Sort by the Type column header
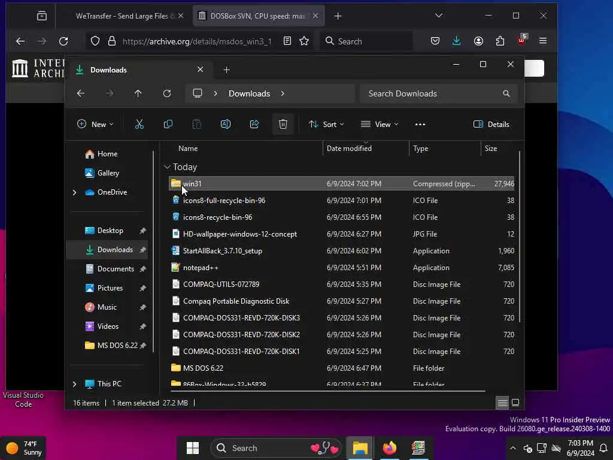Viewport: 613px width, 460px height. tap(421, 149)
